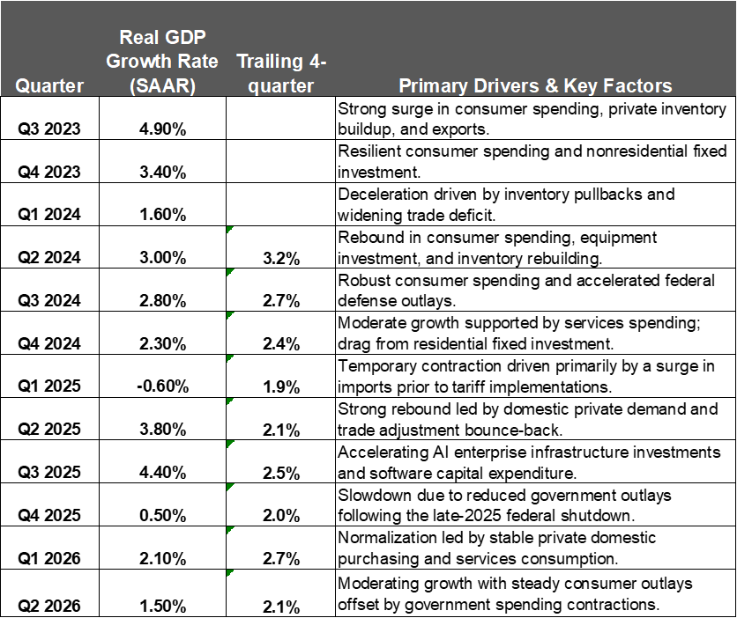Select the 'Resilient consumer spending' description cell

535,161
